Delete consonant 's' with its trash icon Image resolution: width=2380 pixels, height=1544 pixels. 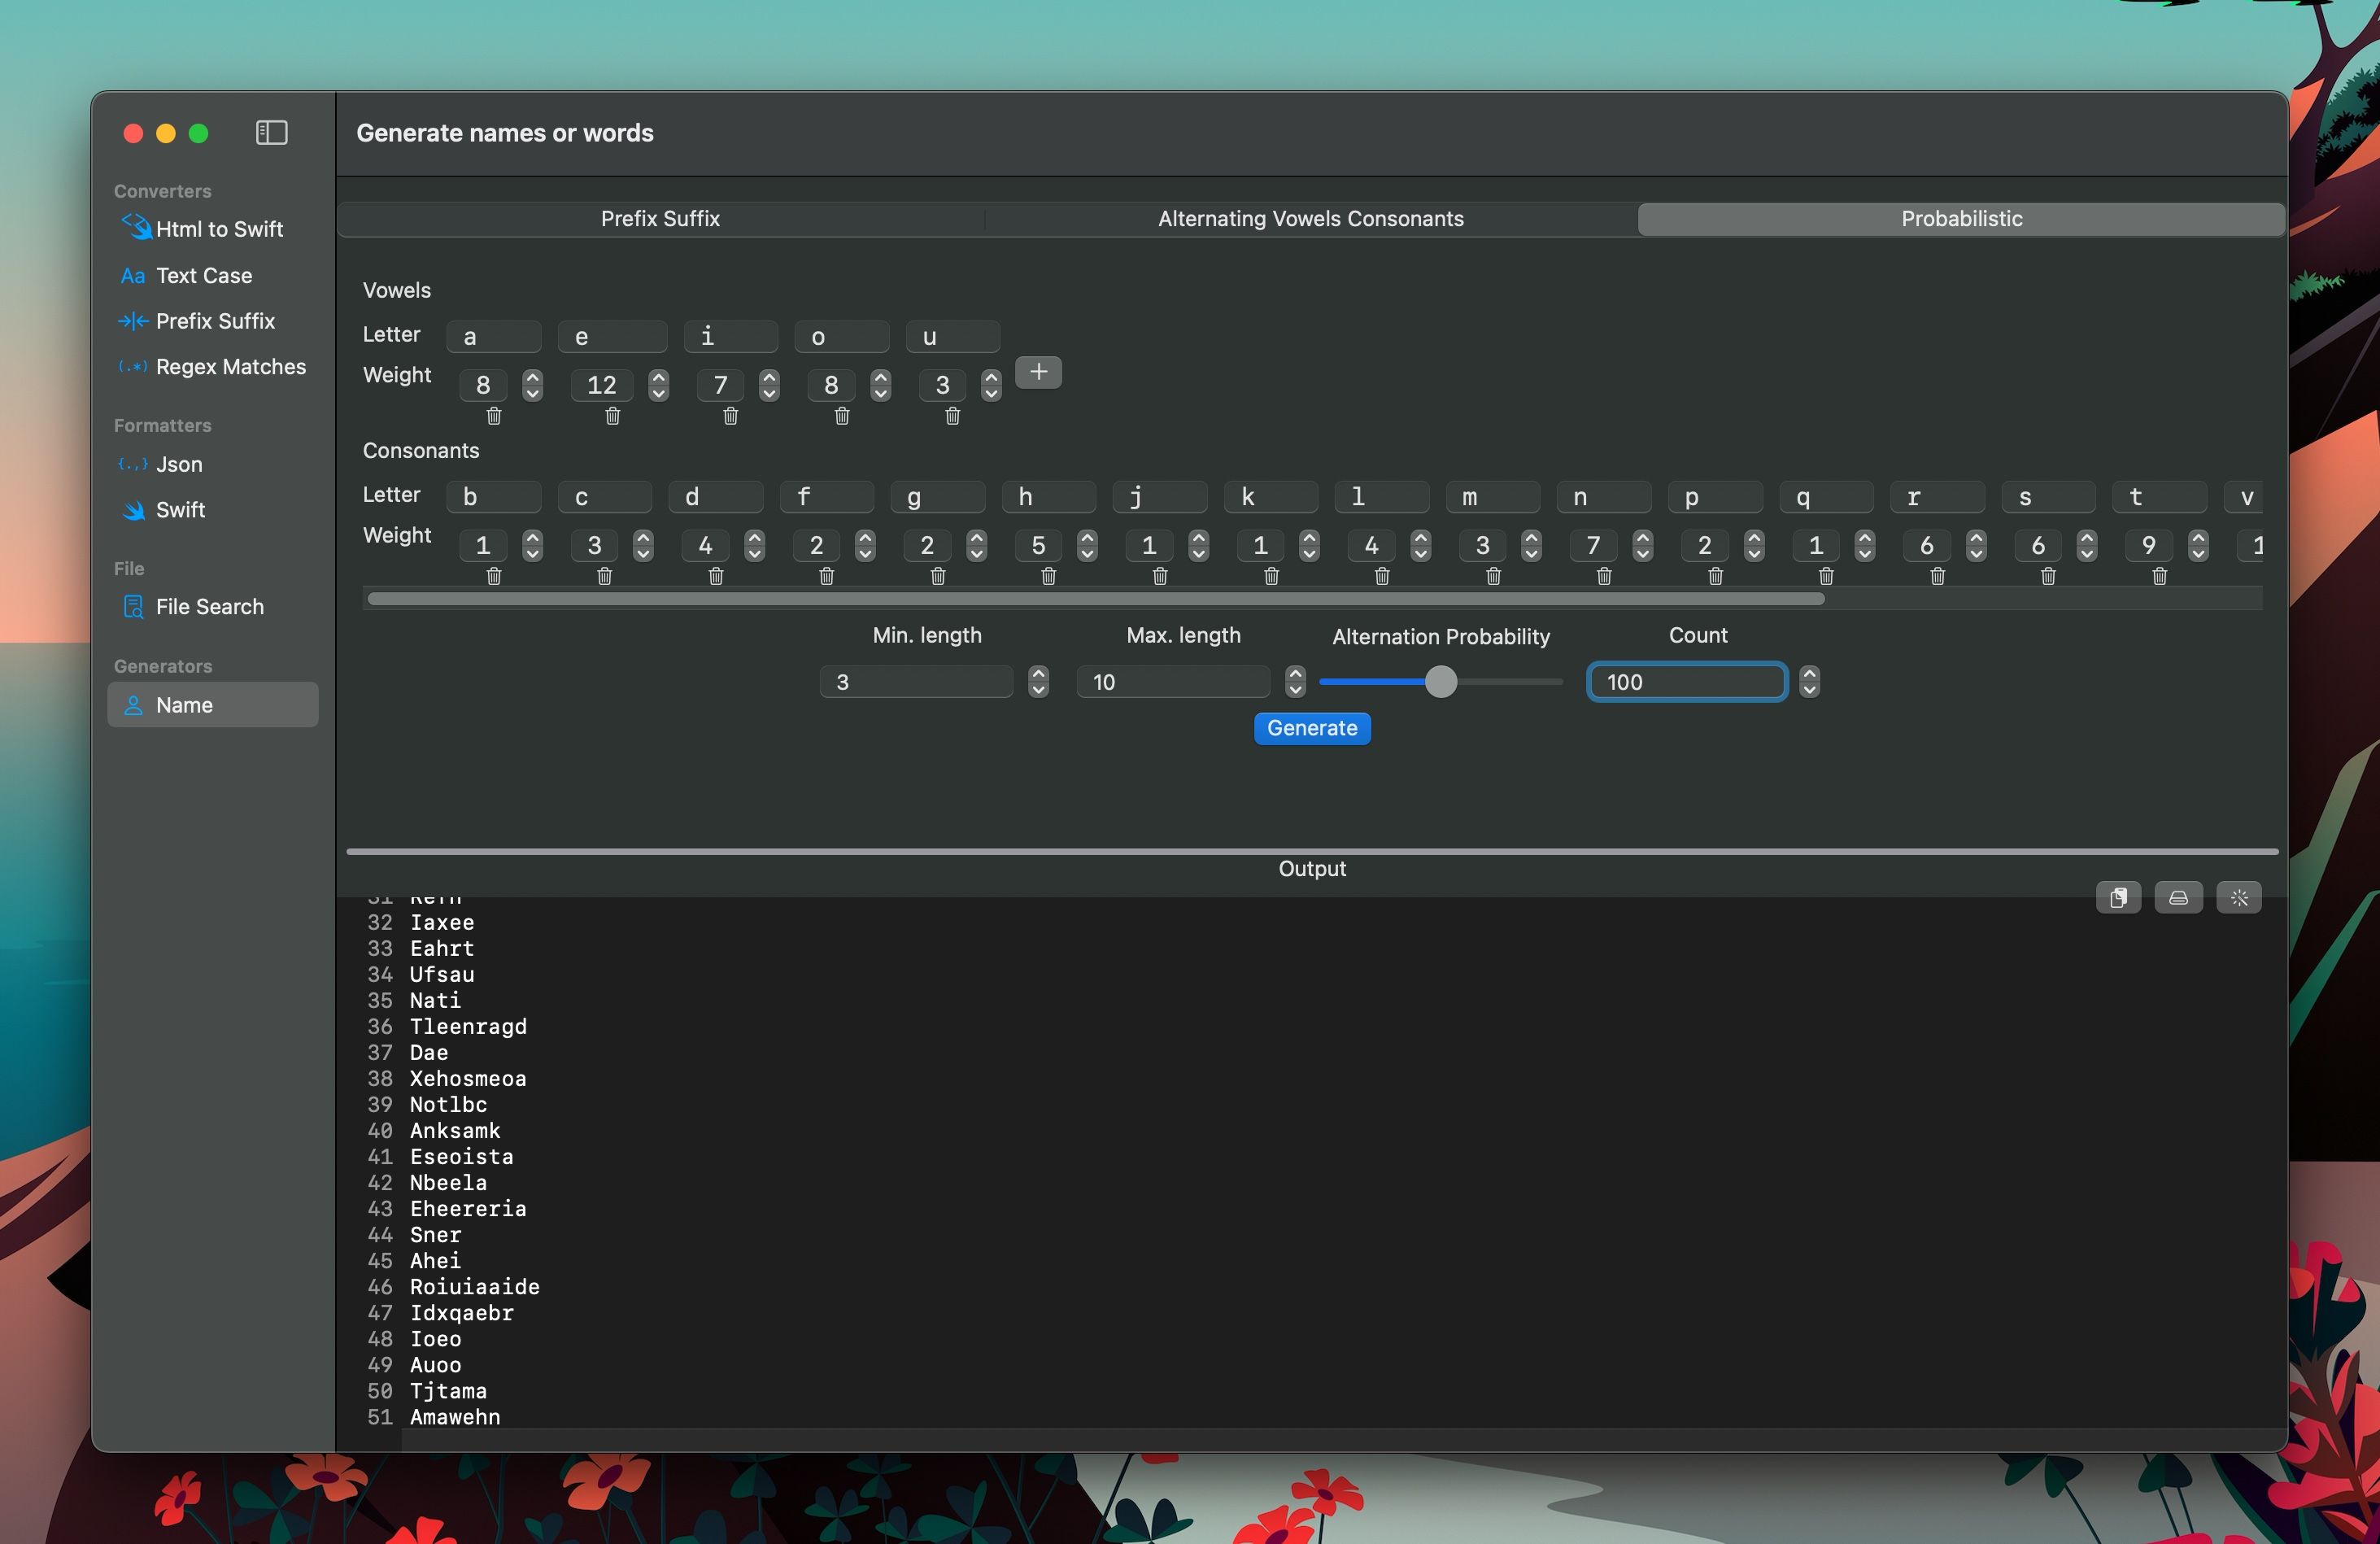(2048, 576)
